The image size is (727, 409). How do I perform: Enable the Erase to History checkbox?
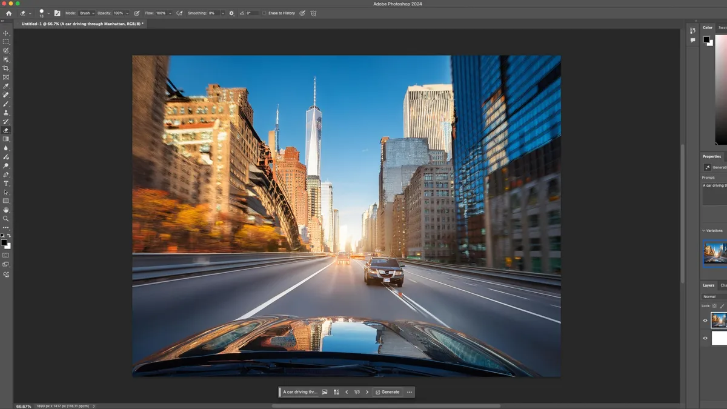click(x=264, y=13)
